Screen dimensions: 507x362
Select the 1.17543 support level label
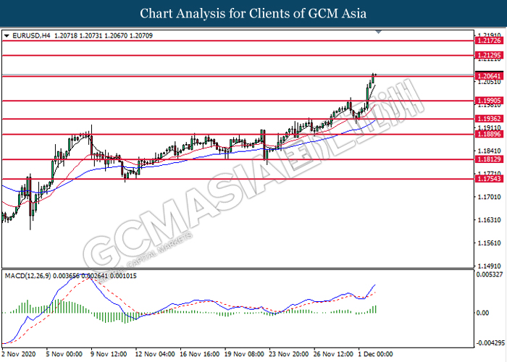tap(489, 178)
